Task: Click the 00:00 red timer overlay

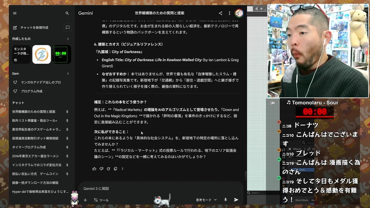Action: 314,112
